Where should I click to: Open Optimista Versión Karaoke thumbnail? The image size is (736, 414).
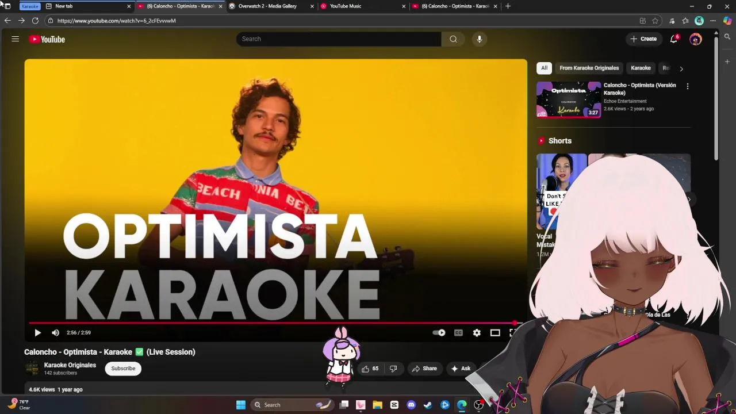[569, 99]
